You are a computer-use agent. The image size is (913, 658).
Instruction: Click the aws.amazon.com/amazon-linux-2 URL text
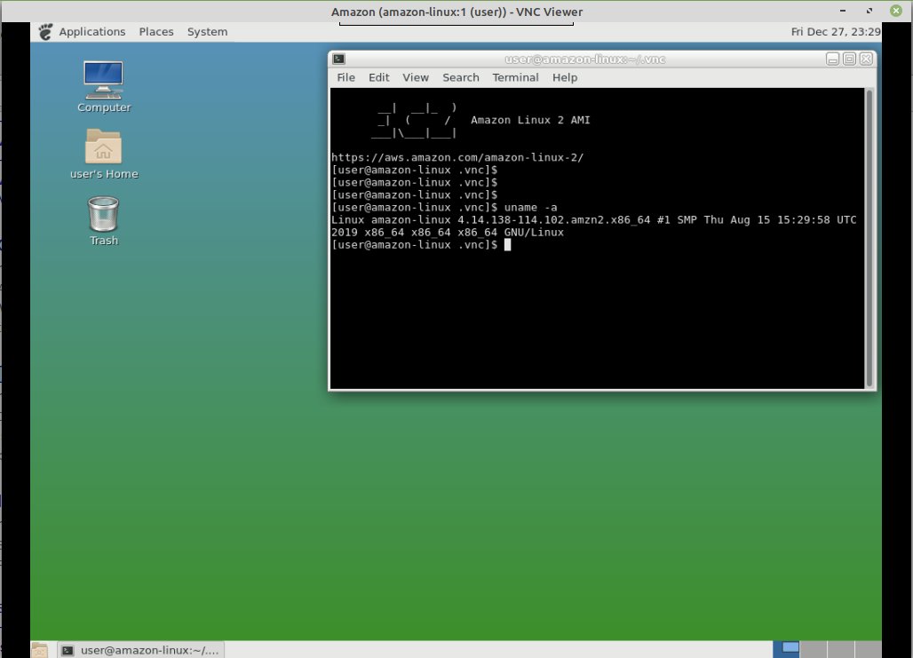click(x=457, y=157)
